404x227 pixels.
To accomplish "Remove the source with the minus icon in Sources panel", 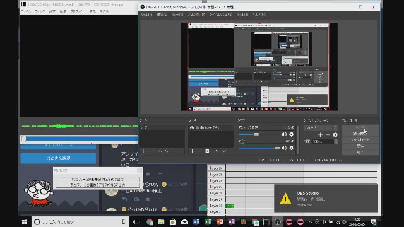I will (x=199, y=151).
